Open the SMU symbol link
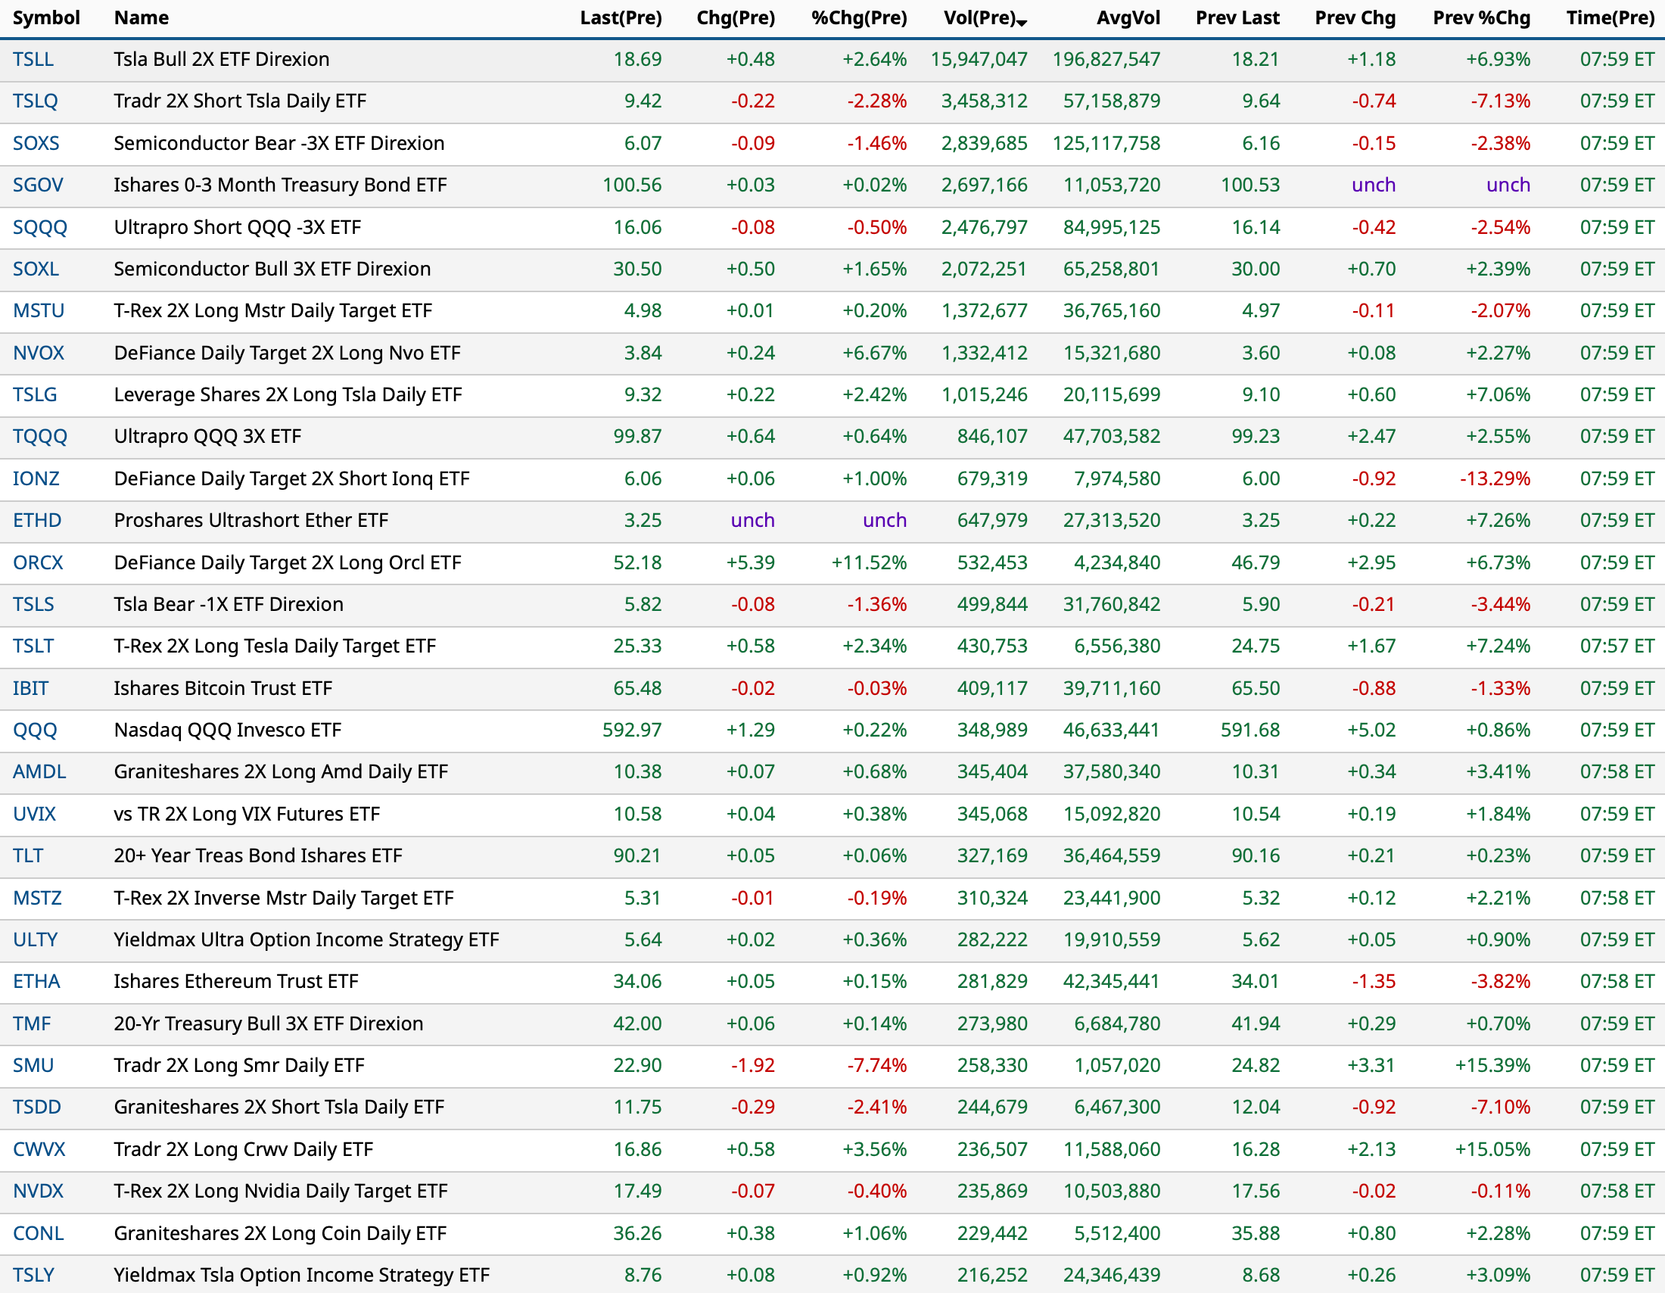The image size is (1665, 1293). click(33, 1066)
